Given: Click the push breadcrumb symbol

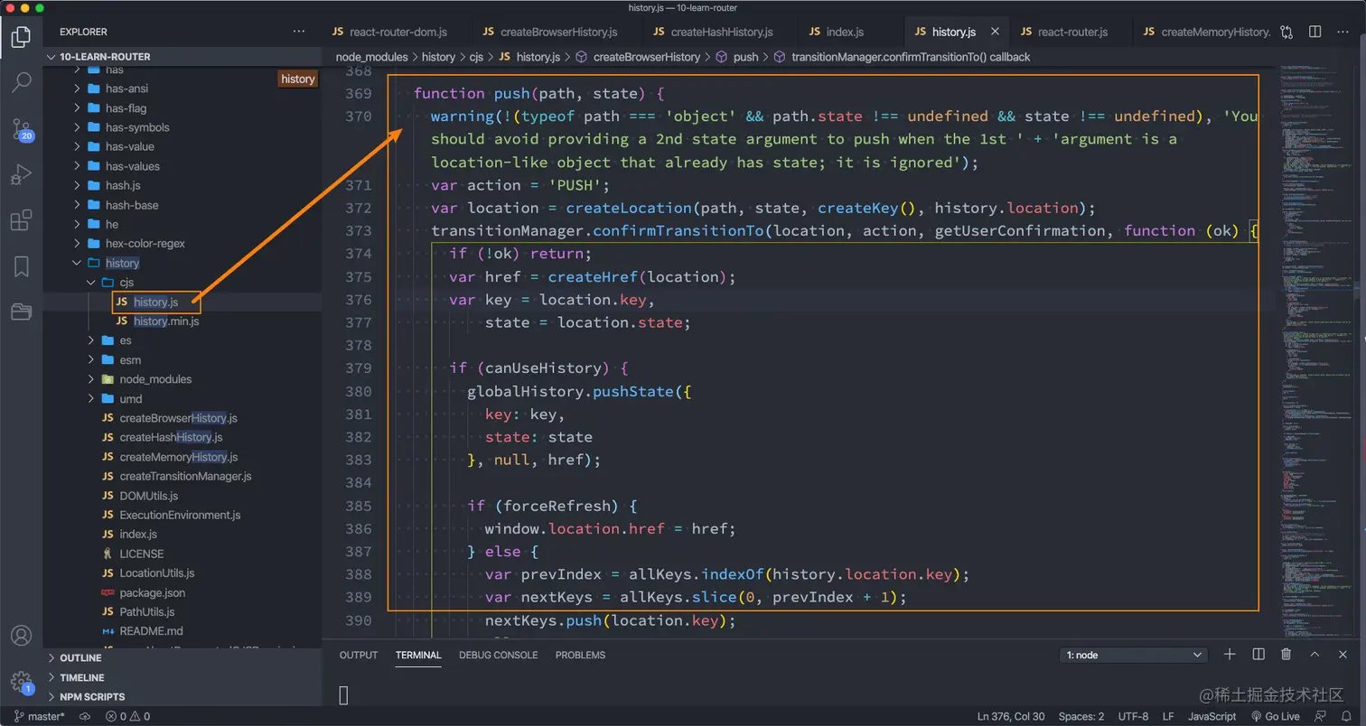Looking at the screenshot, I should coord(745,57).
